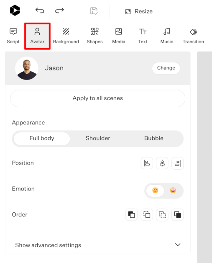Screen dimensions: 212x263
Task: Open the Avatar tab
Action: coord(37,36)
